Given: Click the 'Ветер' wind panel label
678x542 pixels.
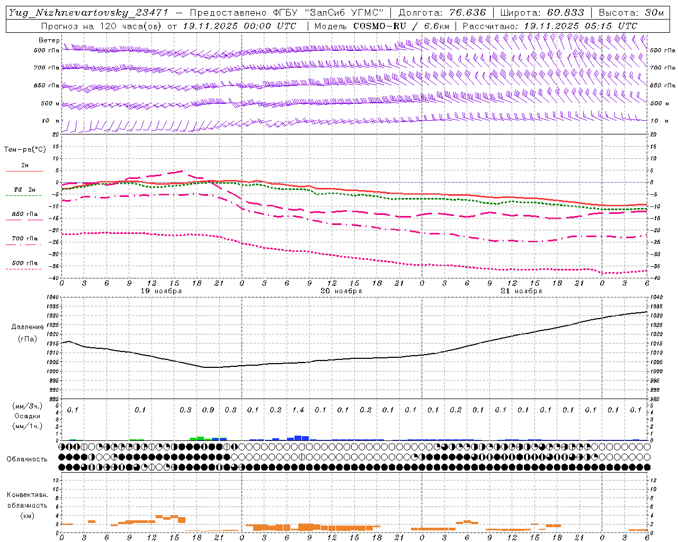Looking at the screenshot, I should pyautogui.click(x=49, y=40).
